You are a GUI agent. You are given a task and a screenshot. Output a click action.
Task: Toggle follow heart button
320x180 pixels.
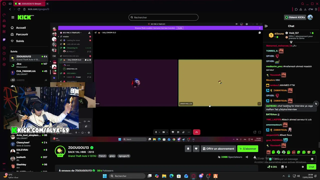(196, 149)
